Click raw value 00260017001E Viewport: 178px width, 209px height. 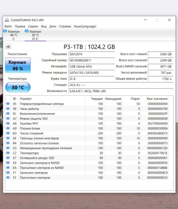click(158, 153)
